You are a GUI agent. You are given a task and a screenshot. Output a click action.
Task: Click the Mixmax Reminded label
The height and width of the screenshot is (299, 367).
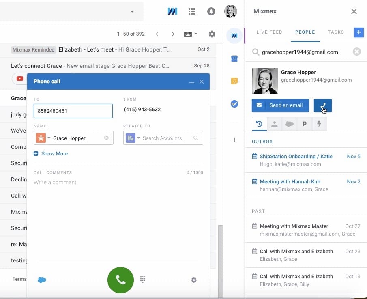coord(34,49)
